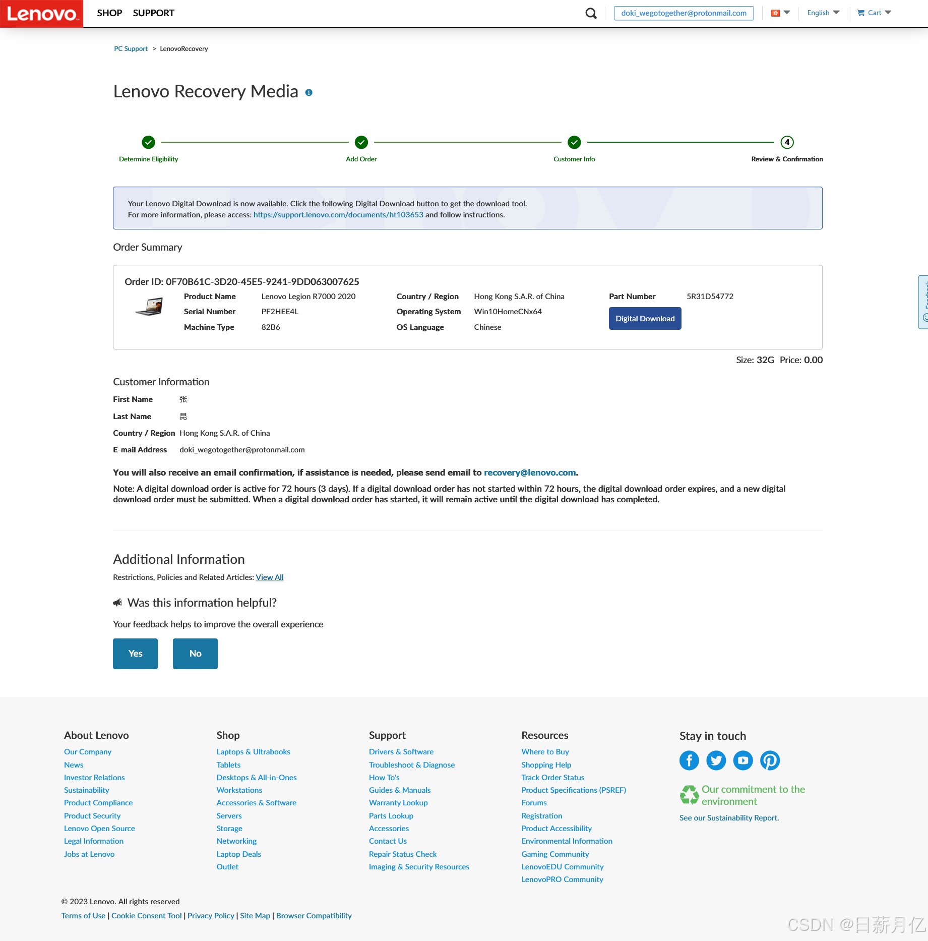The image size is (928, 941).
Task: Open the Gaming Community link
Action: pos(555,854)
